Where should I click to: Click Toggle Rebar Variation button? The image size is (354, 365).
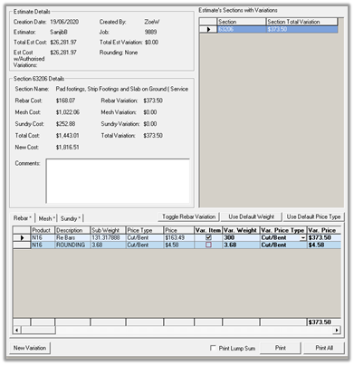[188, 216]
